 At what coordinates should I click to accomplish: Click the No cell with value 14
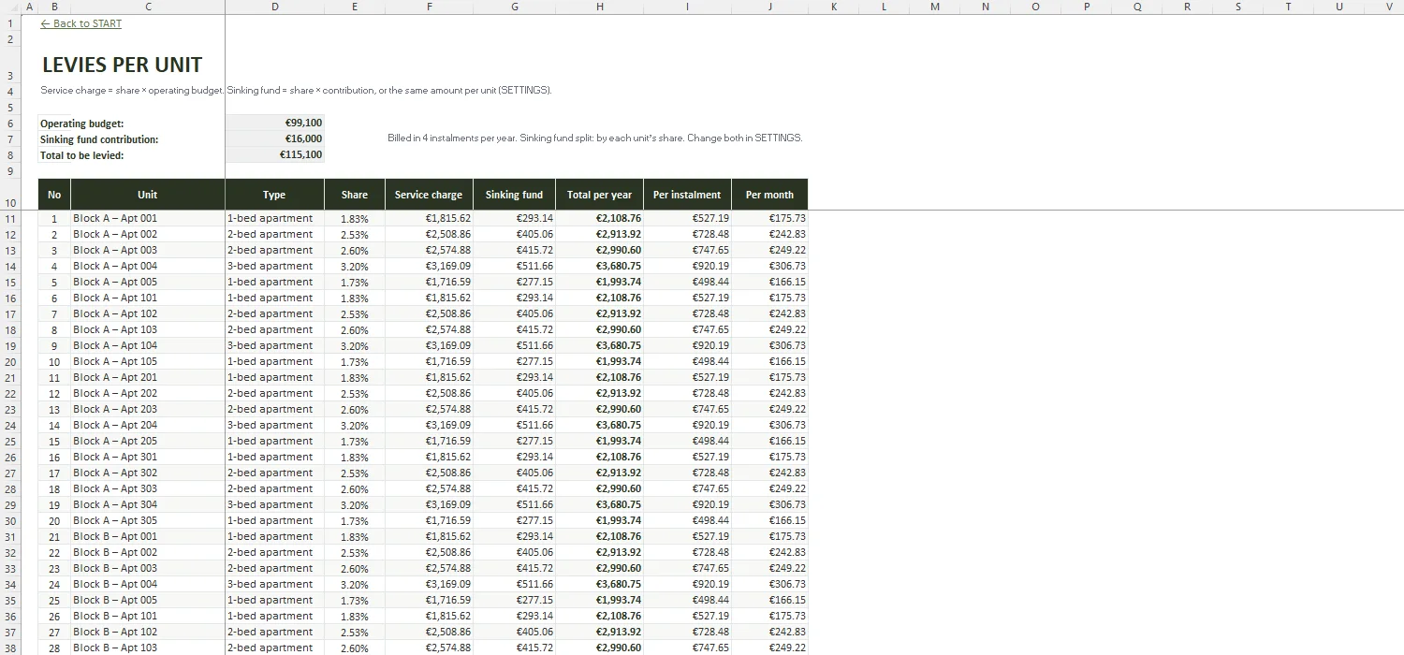(x=54, y=425)
